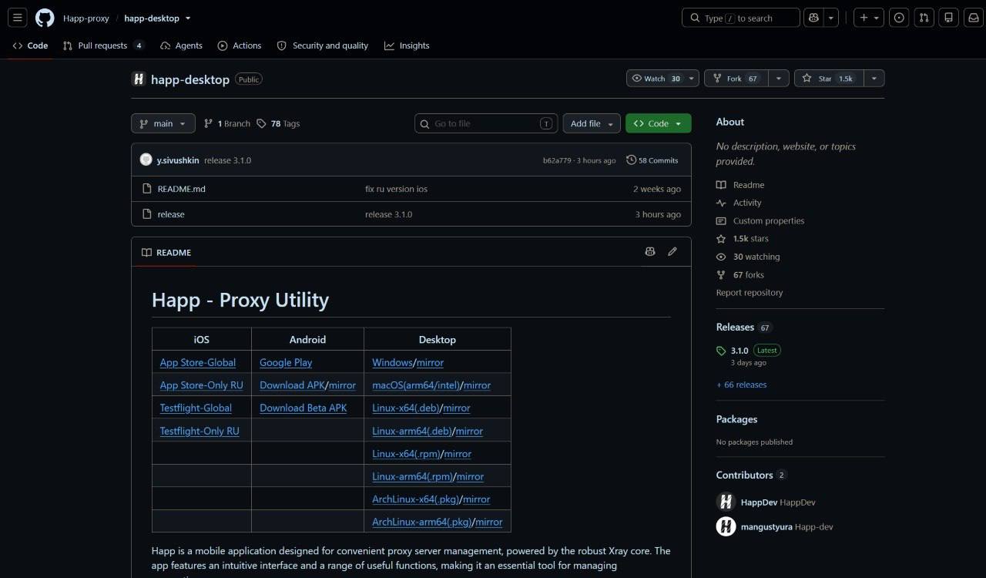
Task: Click the HappDev contributor avatar
Action: 726,502
